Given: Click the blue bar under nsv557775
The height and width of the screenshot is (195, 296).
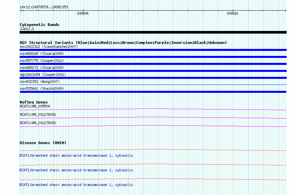Looking at the screenshot, I should [x=153, y=64].
